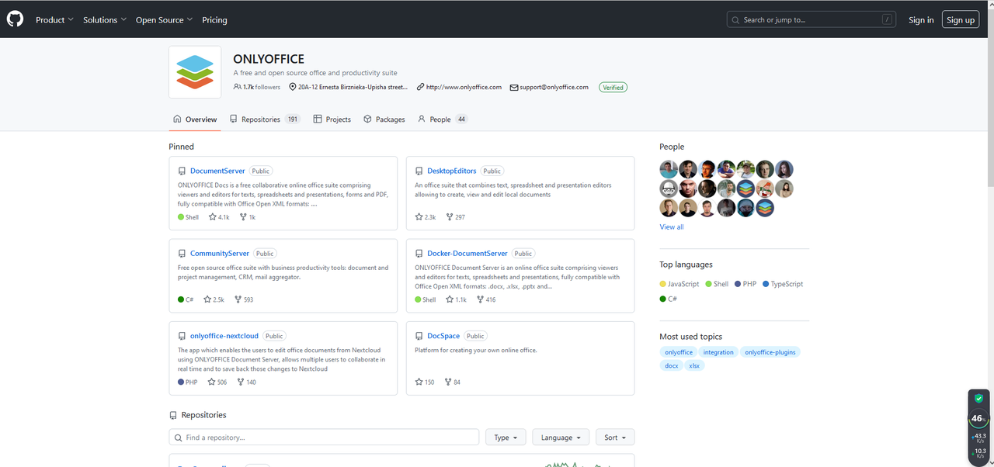Image resolution: width=994 pixels, height=467 pixels.
Task: View DesktopEditors 2.3k stargazers
Action: (x=426, y=217)
